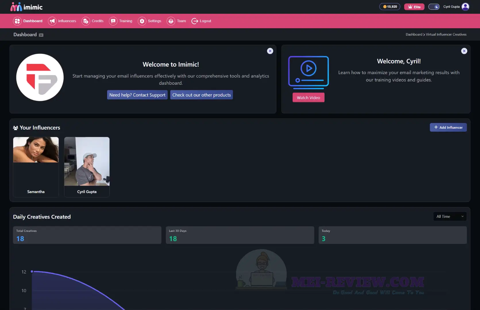The height and width of the screenshot is (310, 480).
Task: Open the Team group icon
Action: [x=171, y=21]
